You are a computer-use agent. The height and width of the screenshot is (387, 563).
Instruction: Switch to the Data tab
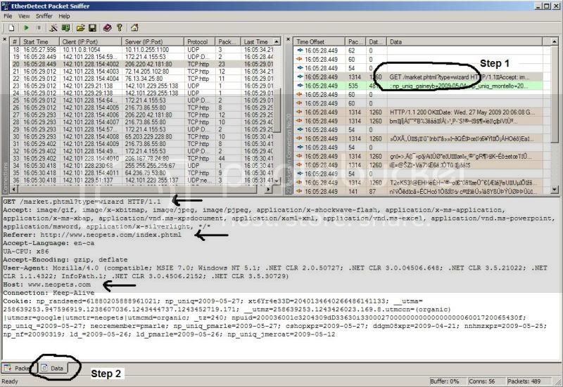[56, 367]
